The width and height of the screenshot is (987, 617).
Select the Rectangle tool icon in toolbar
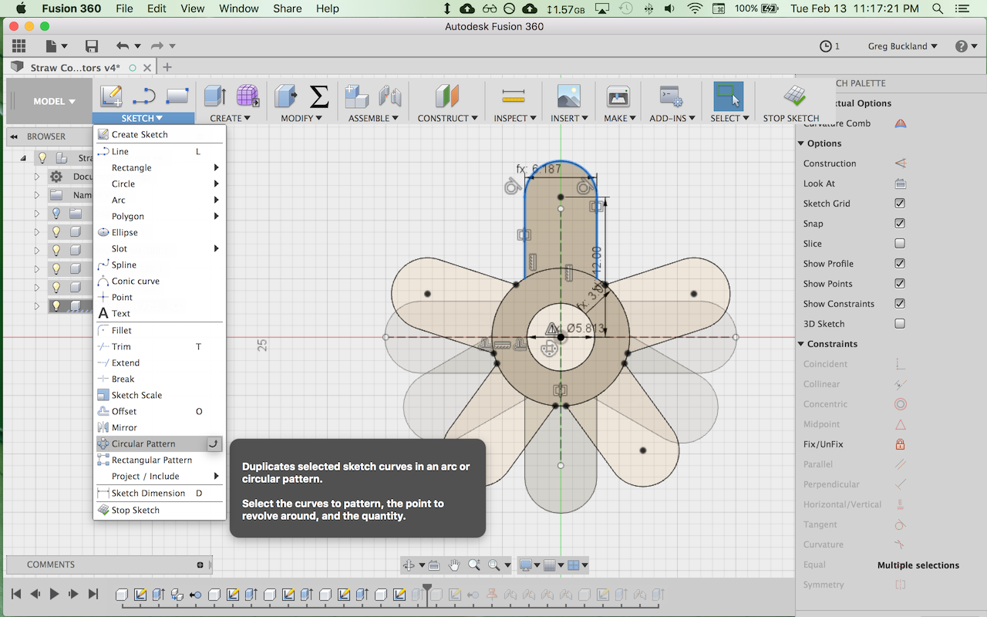[177, 96]
